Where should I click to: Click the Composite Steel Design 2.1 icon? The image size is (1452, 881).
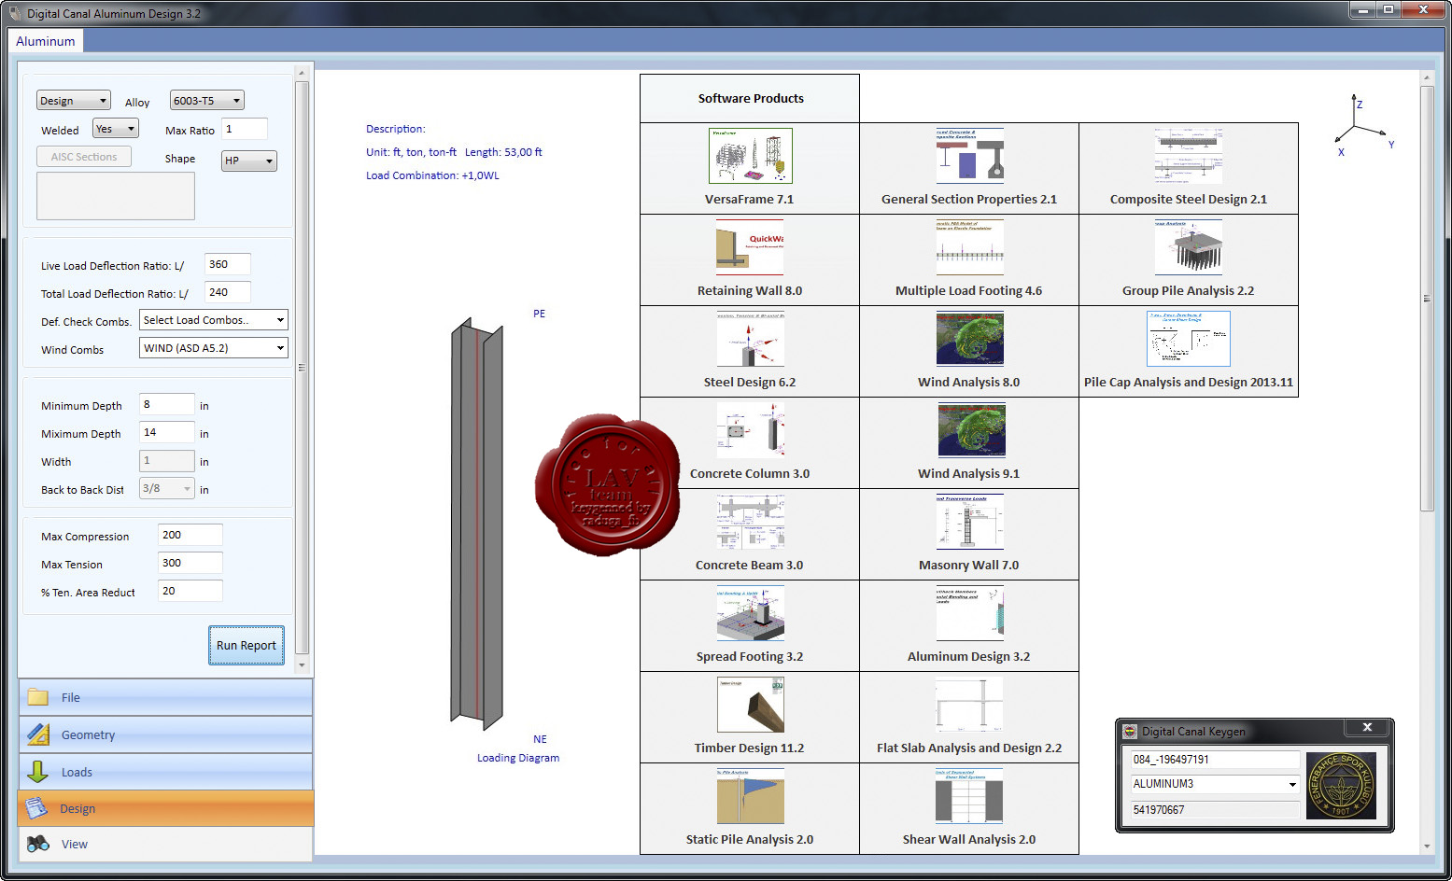(1188, 156)
